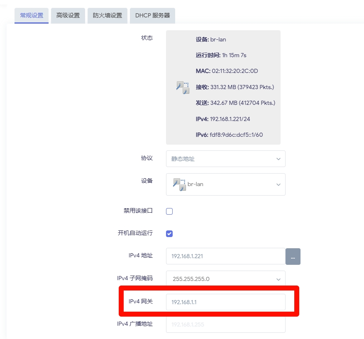364x339 pixels.
Task: Click the '...' button beside IPv4 地址
Action: (x=293, y=257)
